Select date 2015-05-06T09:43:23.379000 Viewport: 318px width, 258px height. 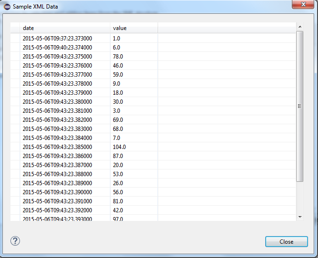[x=58, y=93]
